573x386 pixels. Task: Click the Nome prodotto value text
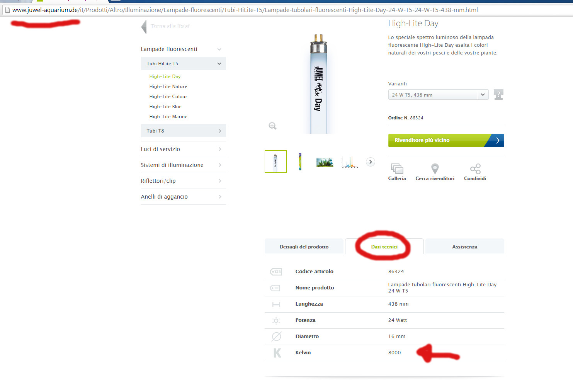(x=442, y=287)
